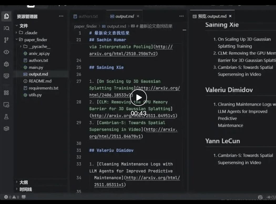Close the output.md editor tab
Image resolution: width=276 pixels, height=204 pixels.
138,16
